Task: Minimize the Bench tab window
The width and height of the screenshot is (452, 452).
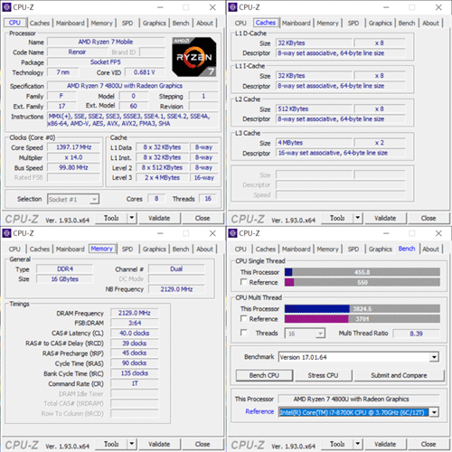Action: (x=386, y=233)
